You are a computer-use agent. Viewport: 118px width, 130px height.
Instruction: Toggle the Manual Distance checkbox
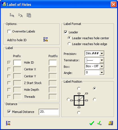point(9,112)
